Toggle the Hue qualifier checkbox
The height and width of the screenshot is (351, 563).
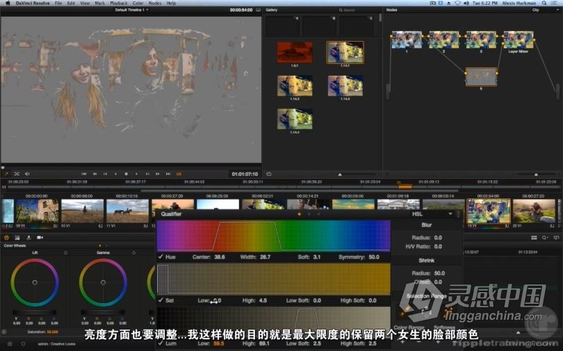(x=161, y=257)
